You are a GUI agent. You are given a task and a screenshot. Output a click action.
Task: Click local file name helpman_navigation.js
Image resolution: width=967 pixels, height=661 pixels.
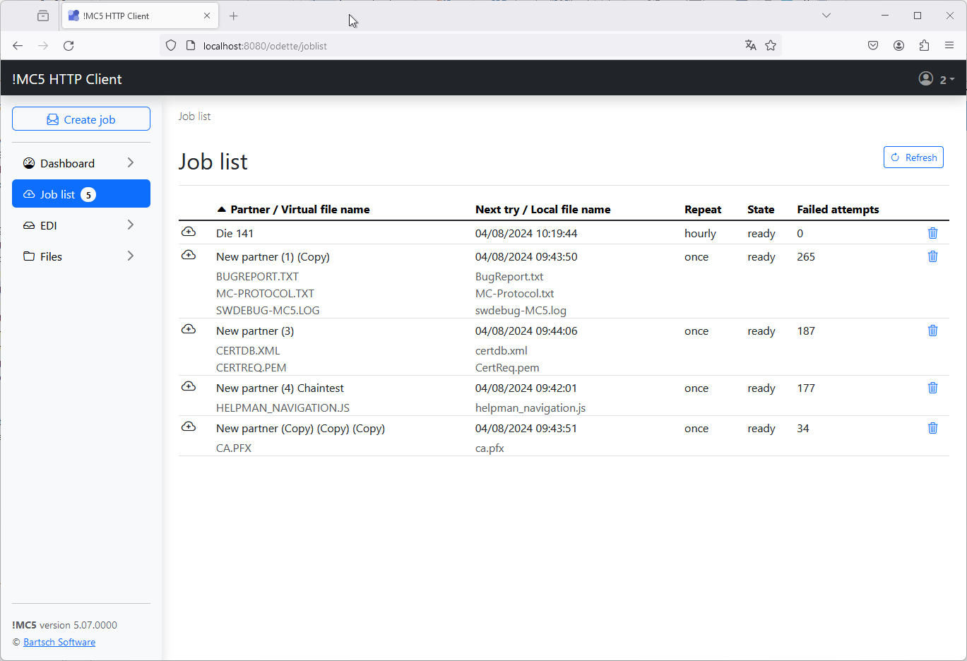tap(530, 407)
